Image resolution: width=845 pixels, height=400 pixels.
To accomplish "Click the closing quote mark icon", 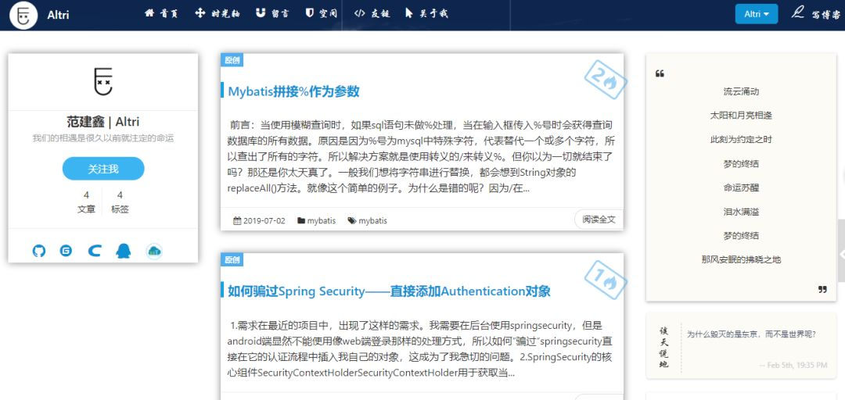I will pyautogui.click(x=822, y=290).
